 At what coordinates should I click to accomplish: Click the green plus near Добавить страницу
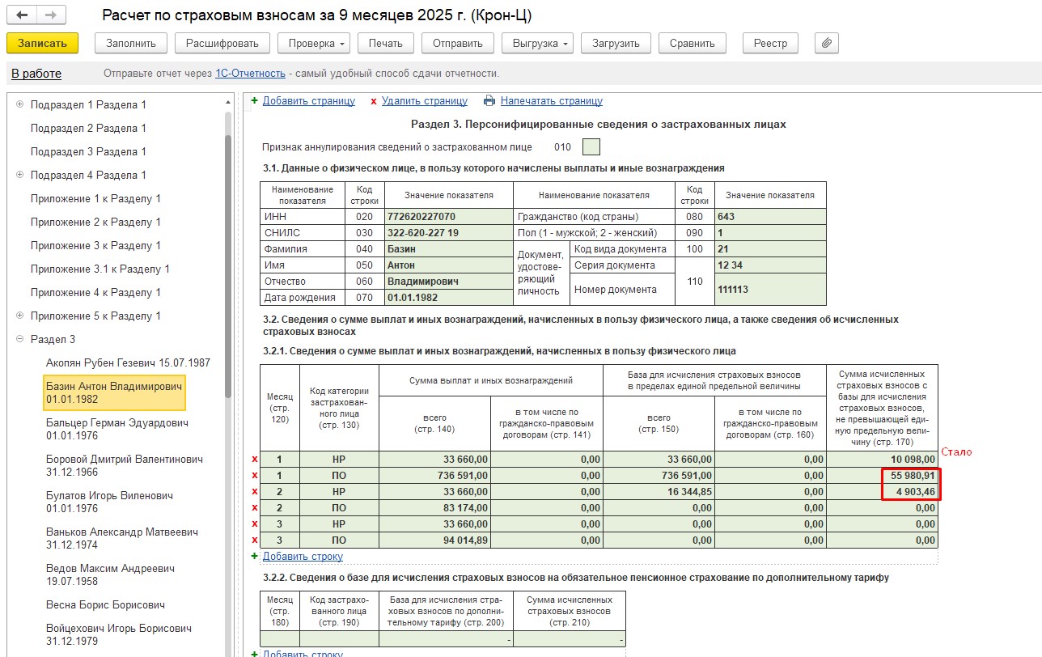point(254,101)
